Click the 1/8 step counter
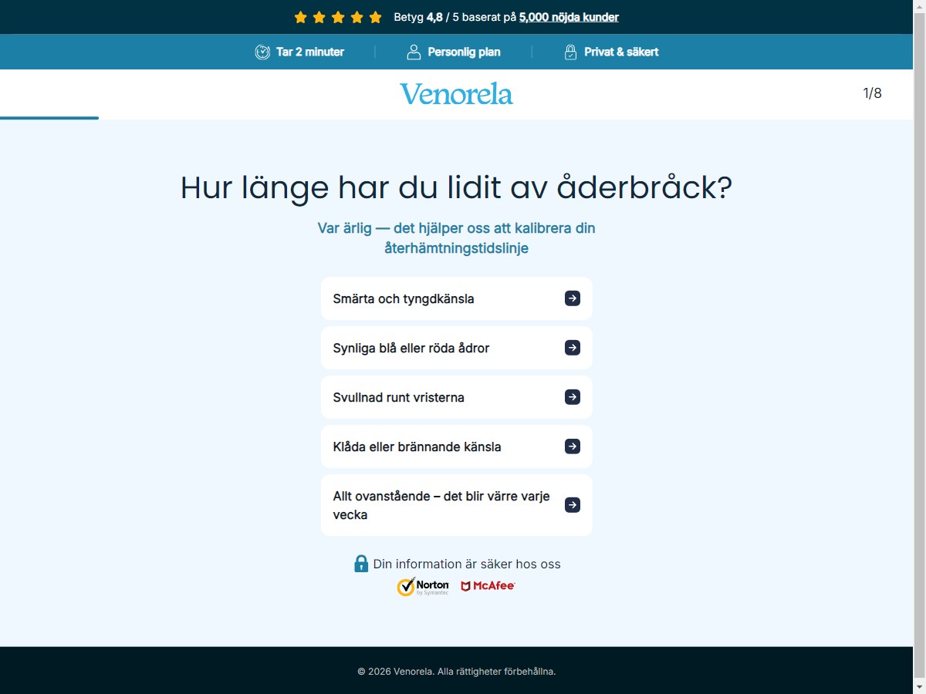 pyautogui.click(x=872, y=93)
